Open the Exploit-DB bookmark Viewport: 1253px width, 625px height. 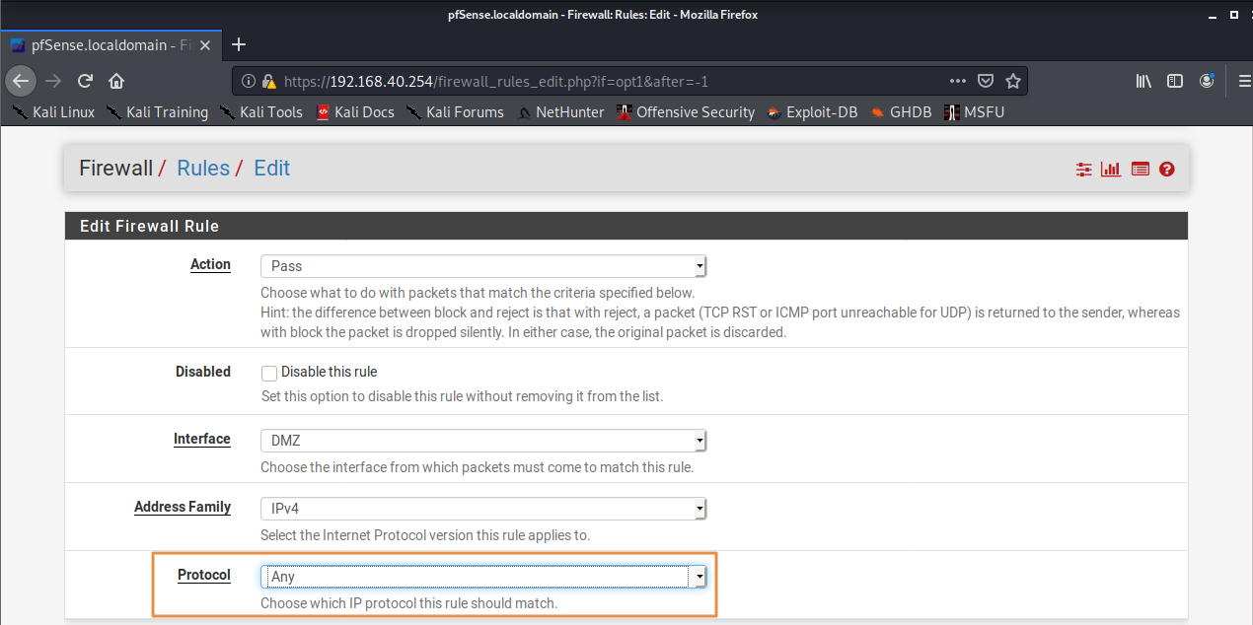point(812,112)
